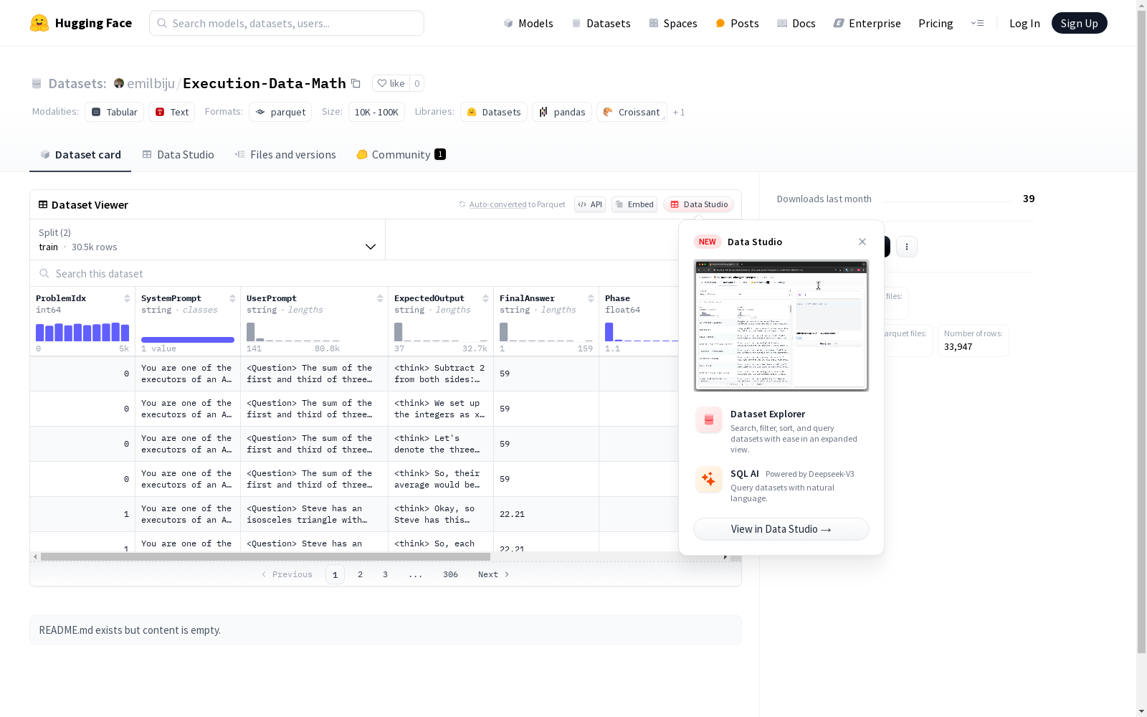Click the Dataset Viewer table icon
Image resolution: width=1147 pixels, height=717 pixels.
tap(43, 204)
